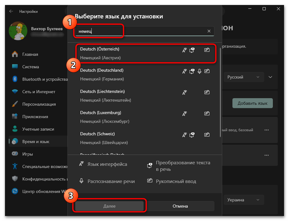The image size is (289, 221).
Task: Click the paintbrush Персонализация icon
Action: (15, 104)
